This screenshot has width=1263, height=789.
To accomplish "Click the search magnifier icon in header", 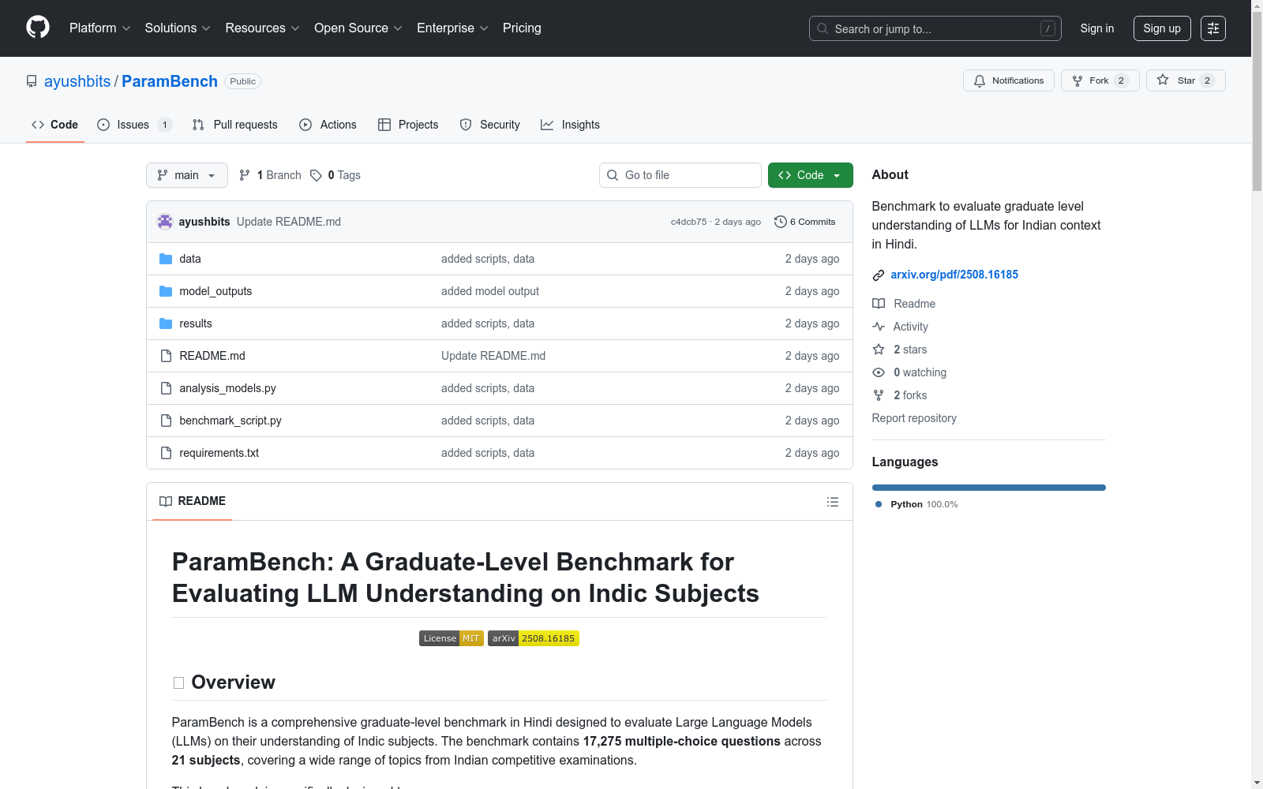I will coord(823,28).
